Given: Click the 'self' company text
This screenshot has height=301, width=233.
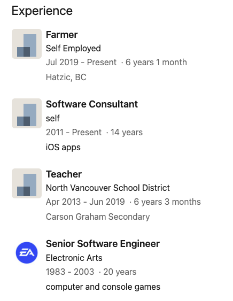Looking at the screenshot, I should (x=53, y=118).
